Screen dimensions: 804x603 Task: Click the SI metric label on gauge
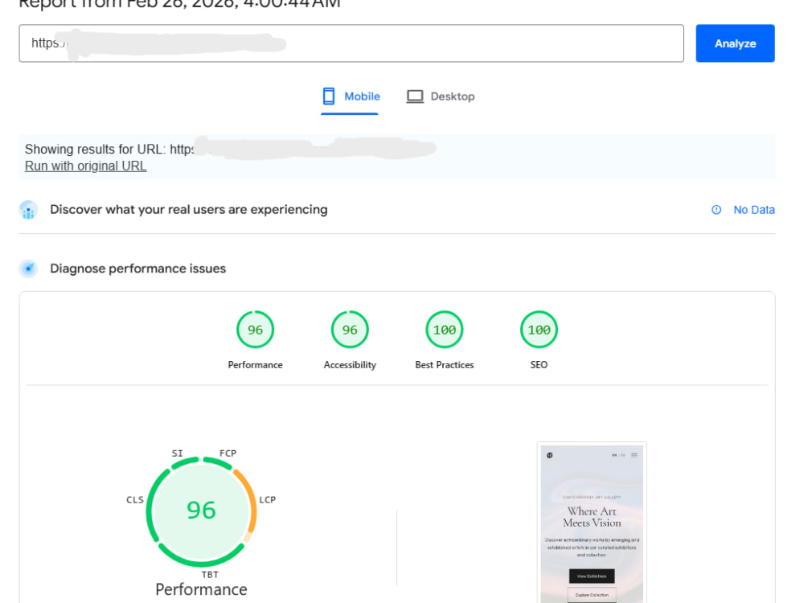(x=178, y=453)
